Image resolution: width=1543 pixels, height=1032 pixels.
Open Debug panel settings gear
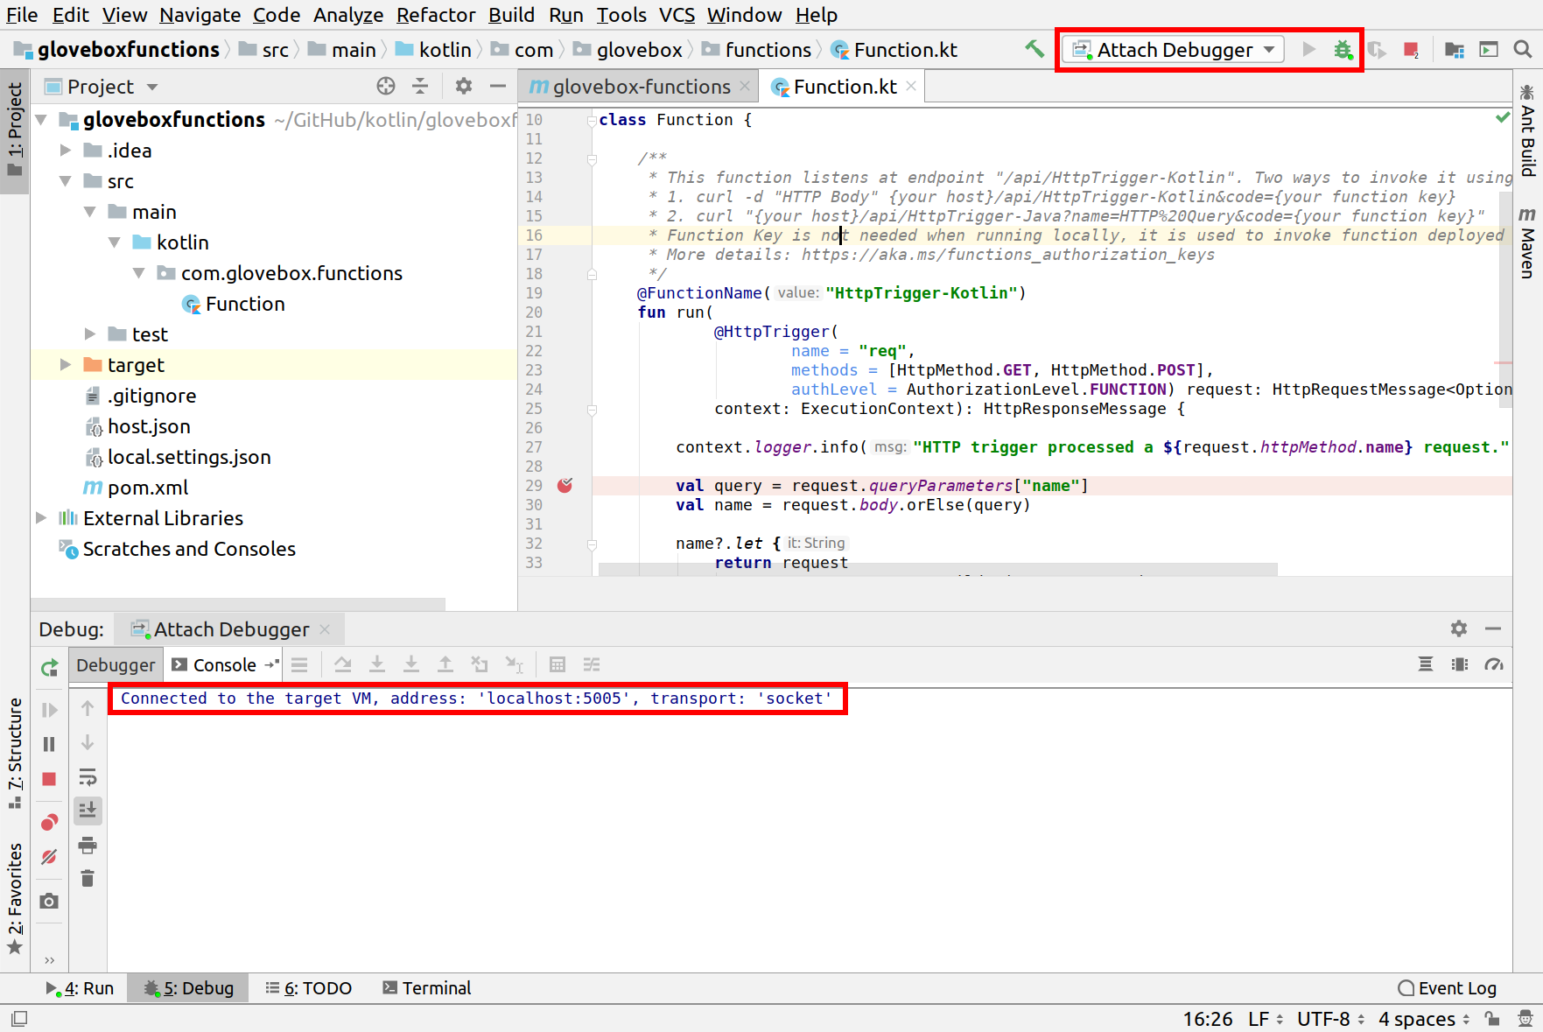[1459, 628]
